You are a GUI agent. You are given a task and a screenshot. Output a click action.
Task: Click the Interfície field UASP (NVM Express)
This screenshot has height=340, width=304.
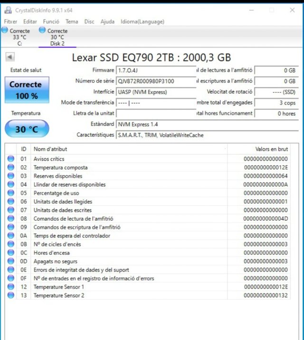156,92
